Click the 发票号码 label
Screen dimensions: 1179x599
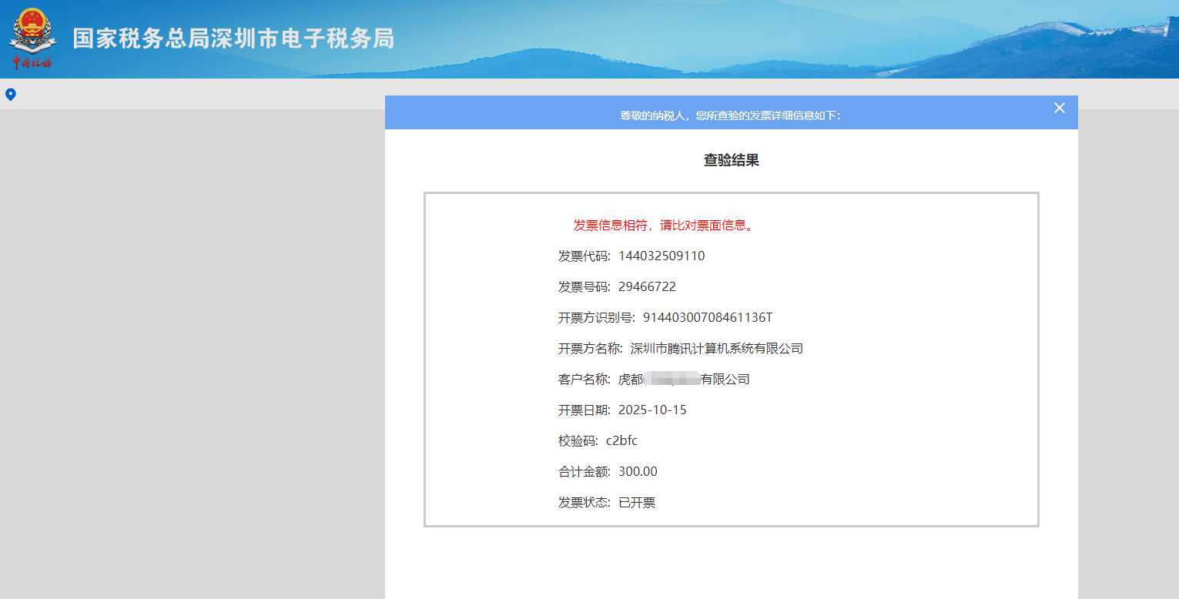coord(584,287)
